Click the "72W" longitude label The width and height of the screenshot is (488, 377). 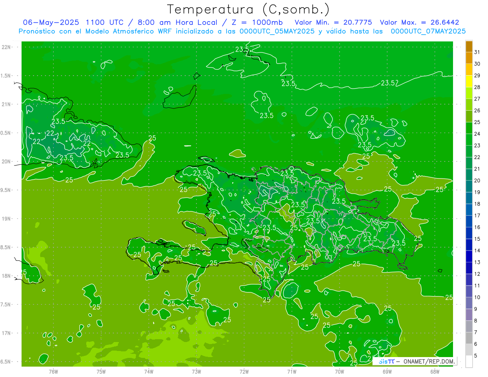(x=244, y=371)
